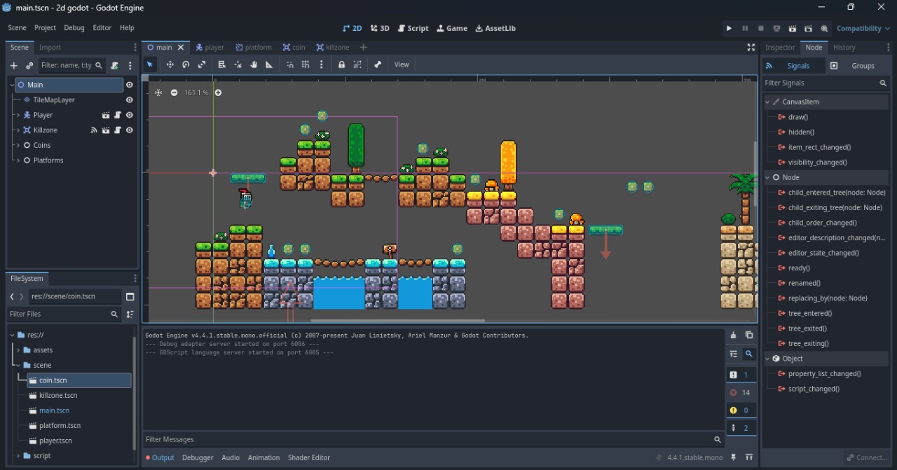Open the Project menu
897x470 pixels.
coord(45,28)
